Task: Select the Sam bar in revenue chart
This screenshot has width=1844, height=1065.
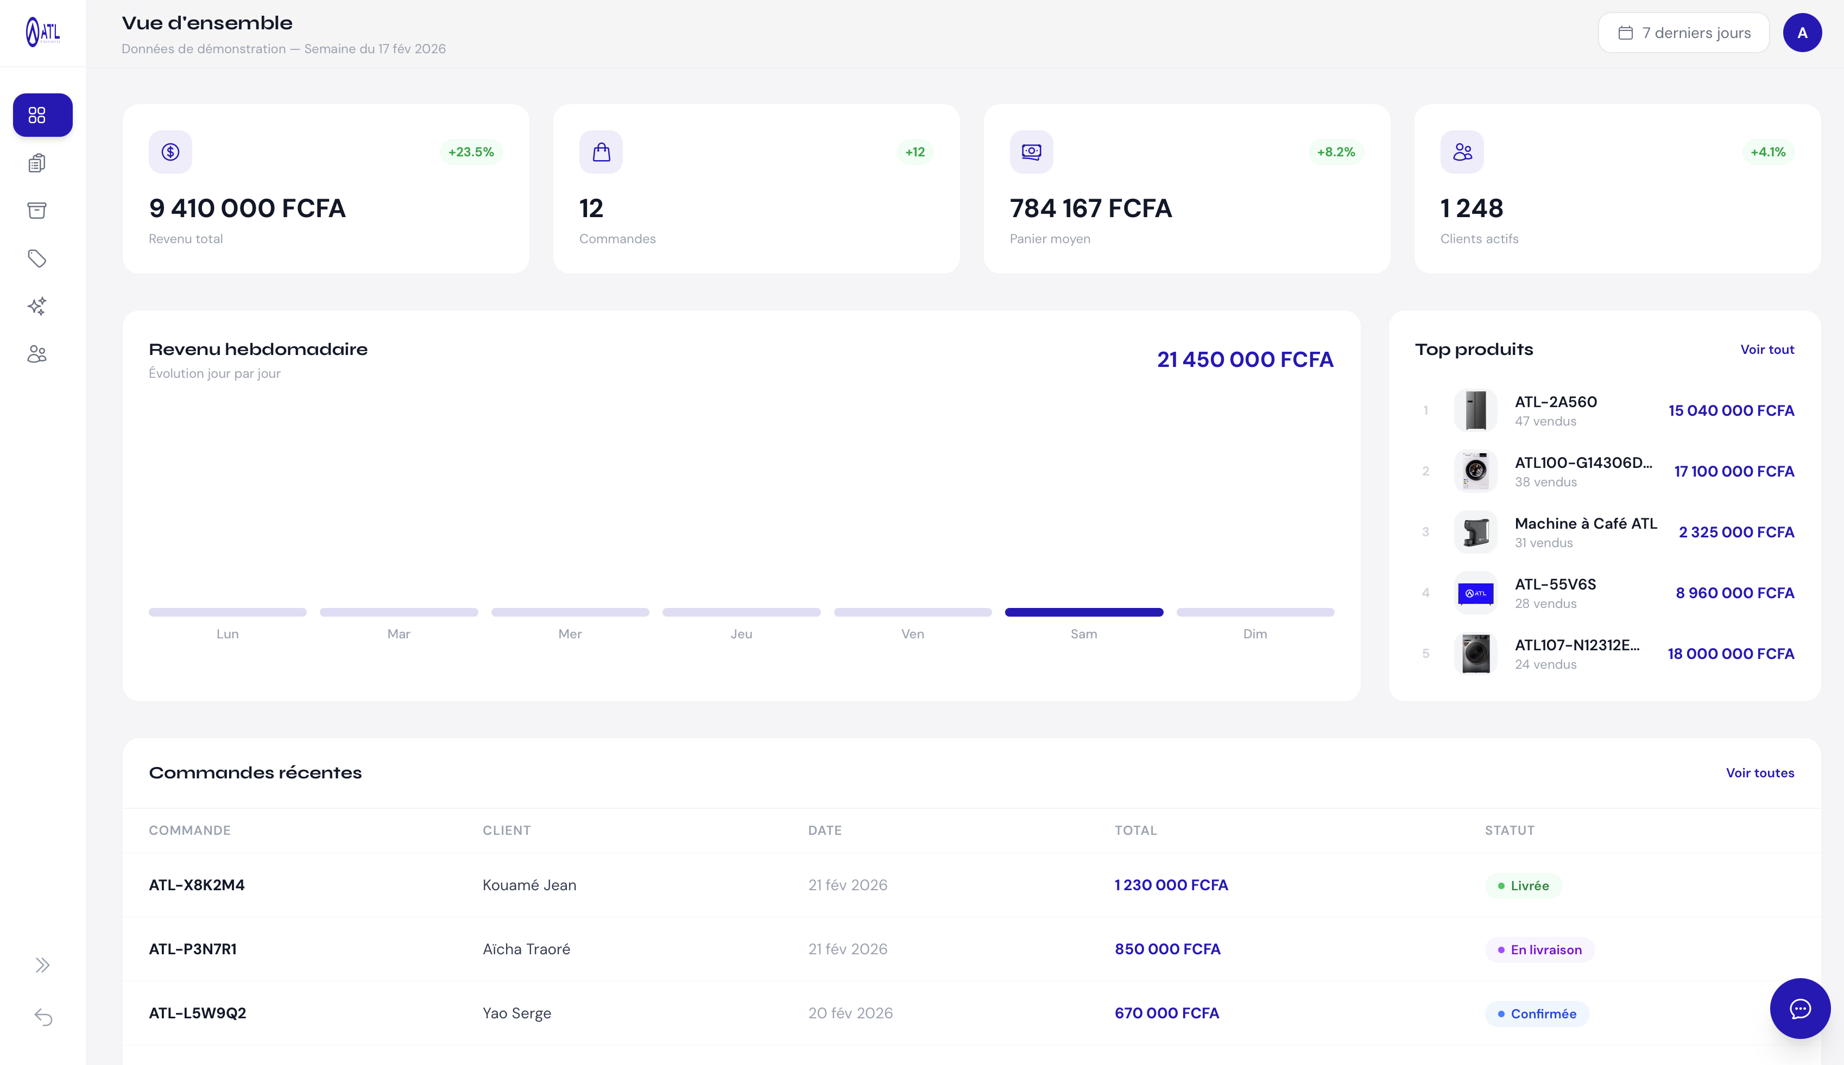Action: 1083,612
